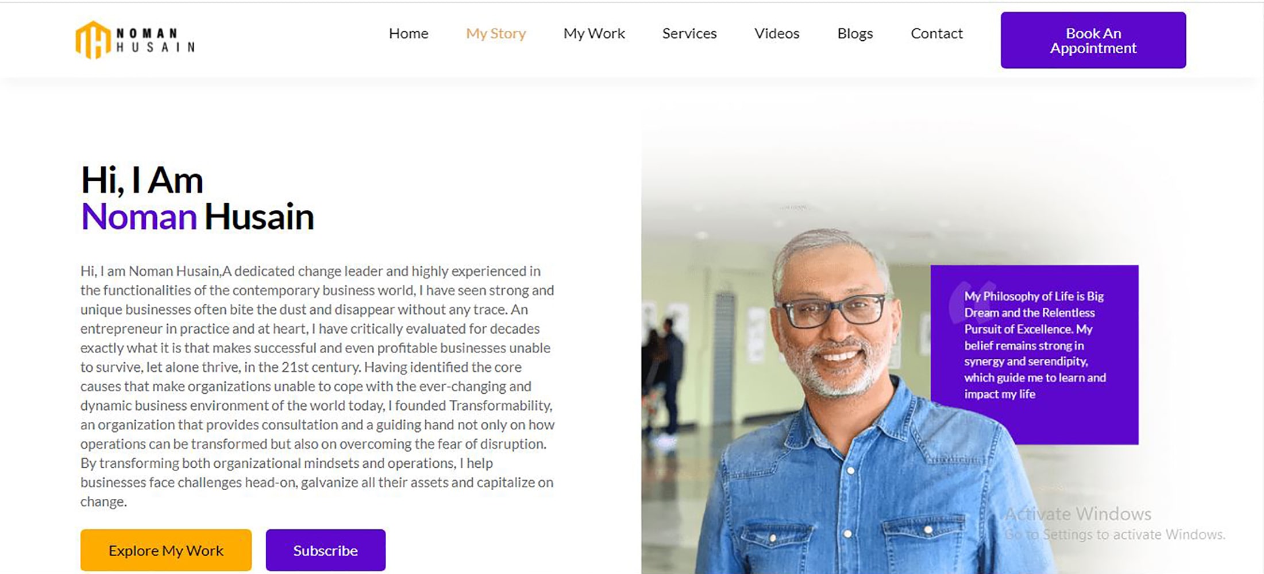Click the yellow Explore My Work button

pyautogui.click(x=166, y=550)
